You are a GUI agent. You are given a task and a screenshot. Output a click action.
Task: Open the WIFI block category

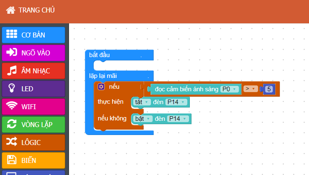coord(33,107)
